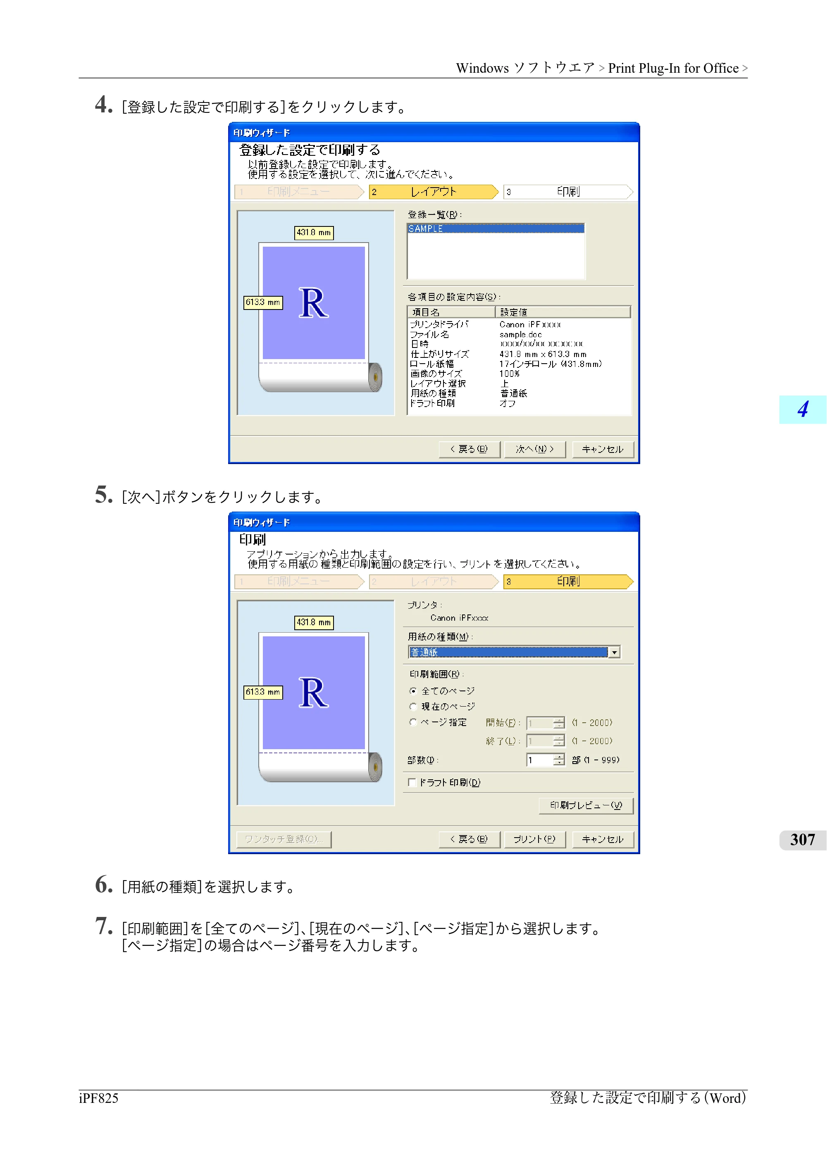Enable the ドラフト印刷(D) checkbox
827x1169 pixels.
point(412,783)
